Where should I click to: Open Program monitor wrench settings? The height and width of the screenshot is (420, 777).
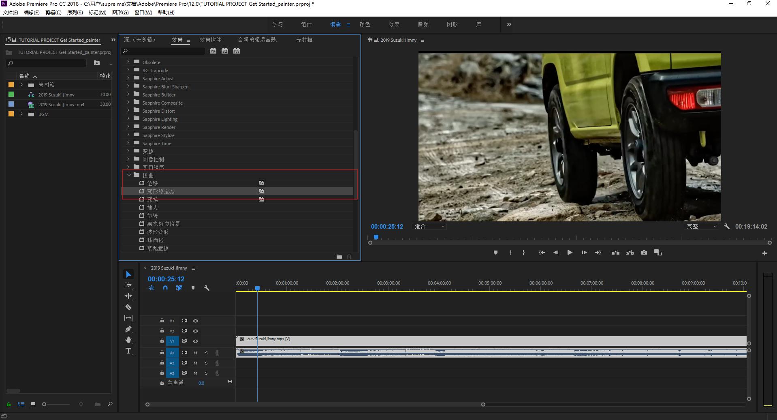727,227
